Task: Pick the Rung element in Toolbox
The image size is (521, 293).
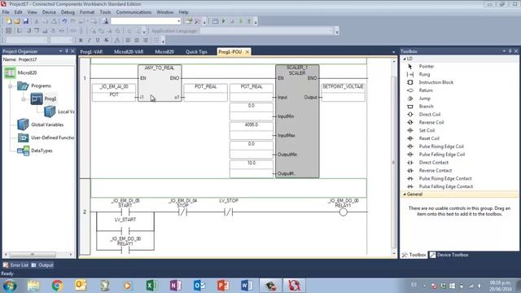Action: pos(424,74)
